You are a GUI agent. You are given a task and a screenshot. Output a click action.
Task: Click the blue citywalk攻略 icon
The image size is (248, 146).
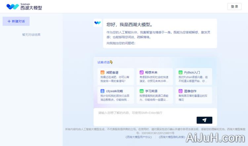102,91
